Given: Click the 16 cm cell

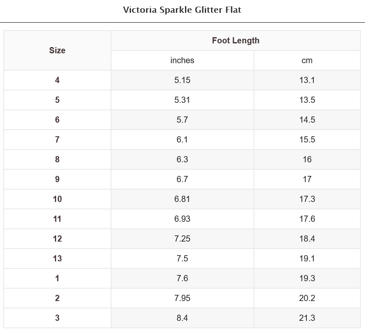Looking at the screenshot, I should pyautogui.click(x=307, y=159).
